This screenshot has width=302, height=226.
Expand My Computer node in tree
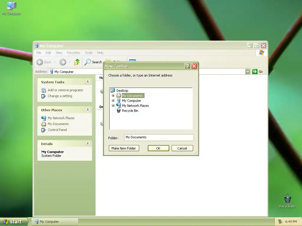pos(113,101)
